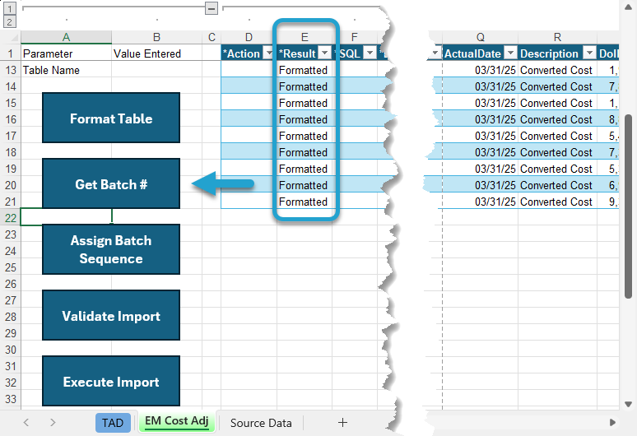Select row 22 header
The image size is (637, 436).
pyautogui.click(x=11, y=218)
